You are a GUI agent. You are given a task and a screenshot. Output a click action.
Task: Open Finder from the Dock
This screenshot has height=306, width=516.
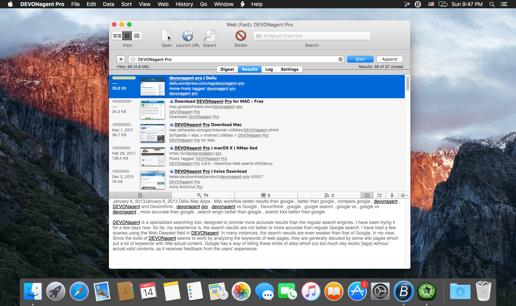(33, 291)
